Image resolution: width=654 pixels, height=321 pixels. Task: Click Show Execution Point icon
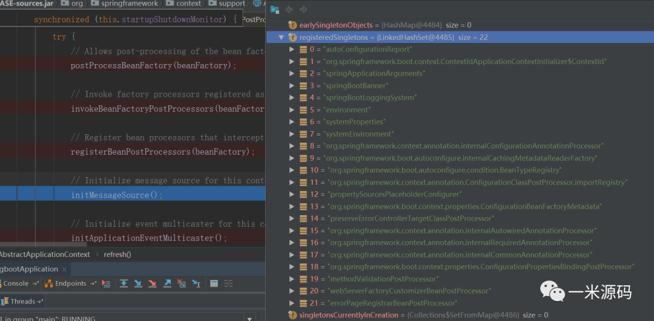107,284
